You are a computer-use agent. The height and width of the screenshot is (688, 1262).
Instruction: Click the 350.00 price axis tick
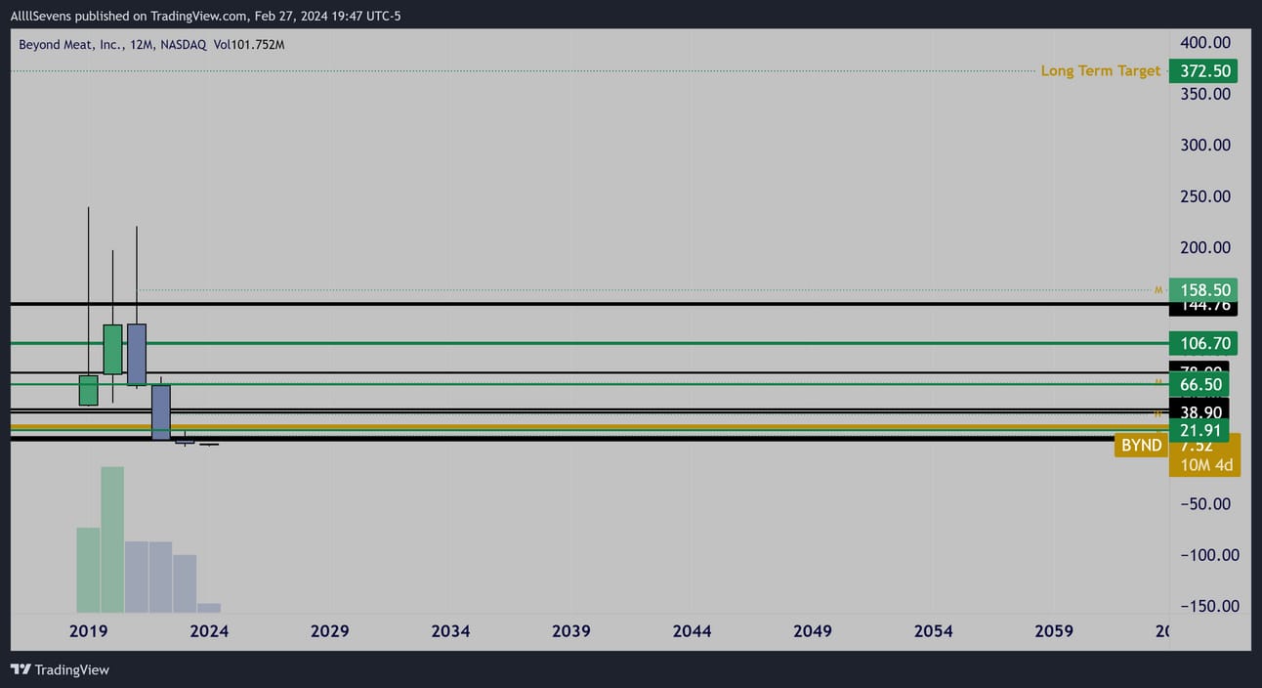(x=1205, y=94)
